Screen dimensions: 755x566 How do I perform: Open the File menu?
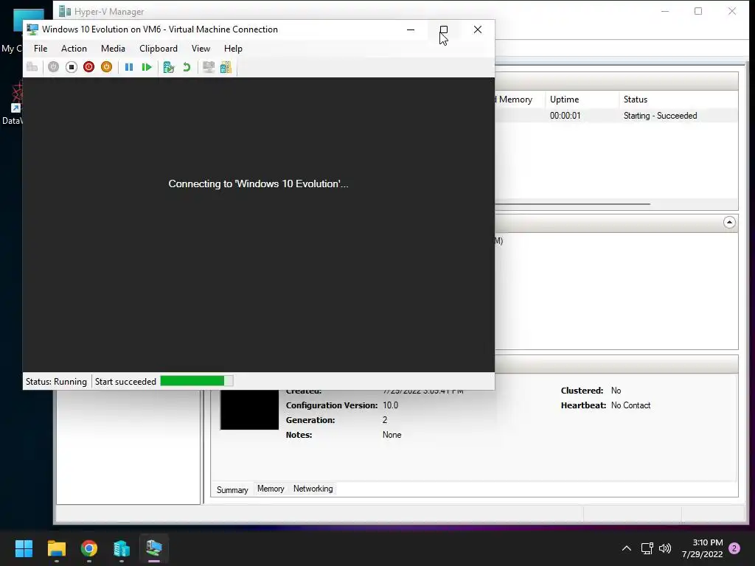coord(41,49)
